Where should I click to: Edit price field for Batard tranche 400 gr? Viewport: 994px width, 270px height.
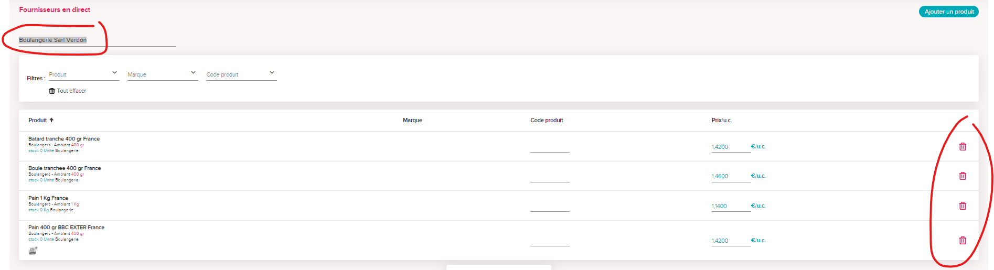(x=731, y=147)
